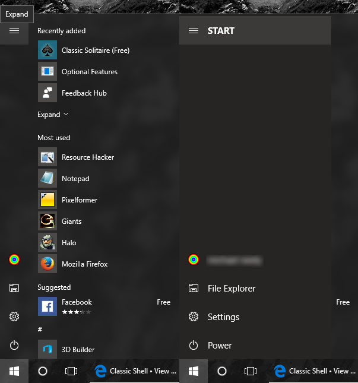Click rainbow user avatar in expanded START panel
The width and height of the screenshot is (358, 383).
(194, 259)
